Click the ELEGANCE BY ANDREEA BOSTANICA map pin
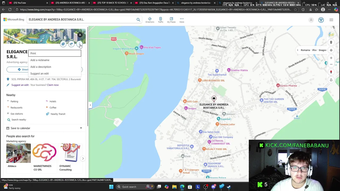 pos(214,99)
